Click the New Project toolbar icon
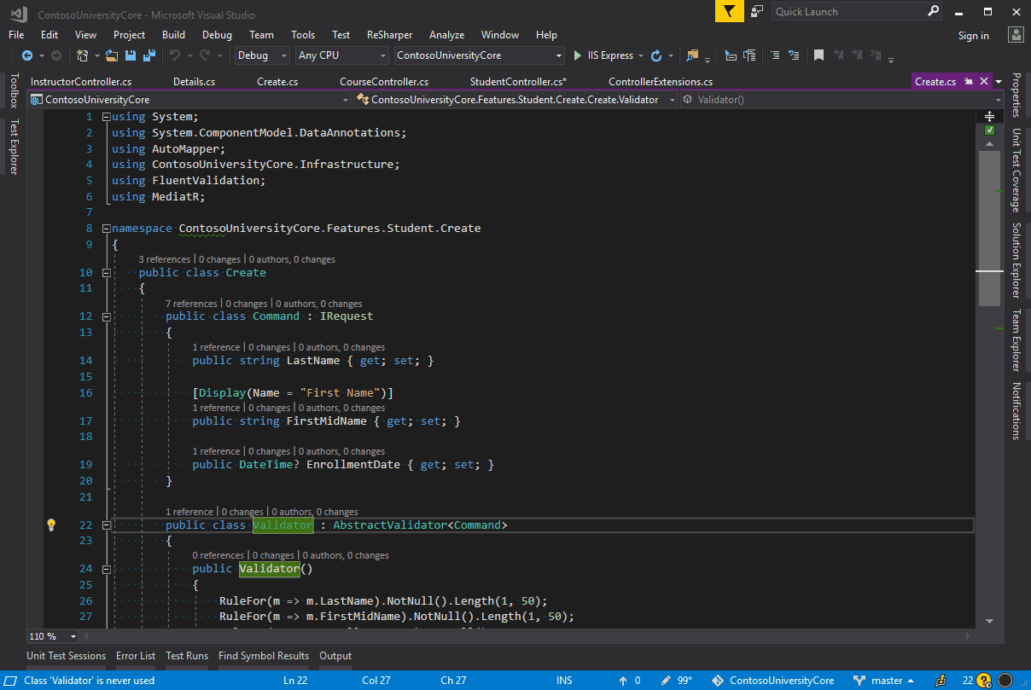1031x690 pixels. (x=82, y=55)
